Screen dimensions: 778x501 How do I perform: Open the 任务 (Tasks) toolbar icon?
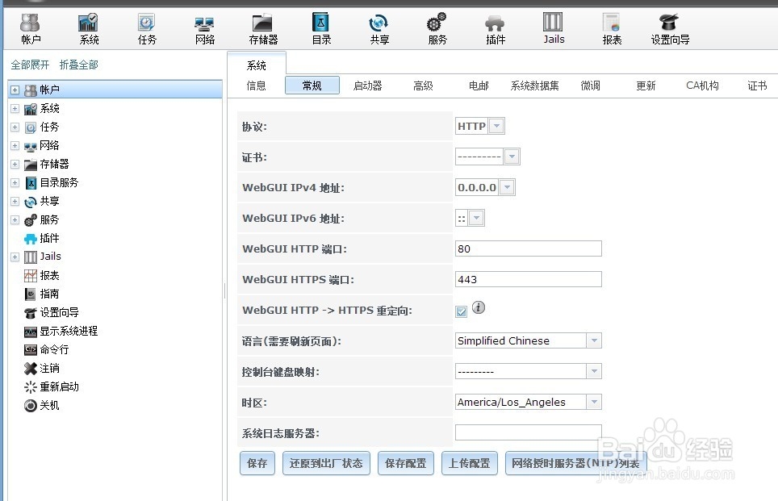point(146,29)
